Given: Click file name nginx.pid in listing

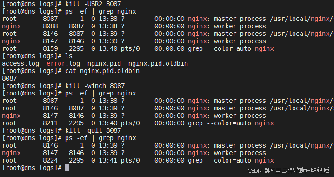Looking at the screenshot, I should (x=104, y=63).
